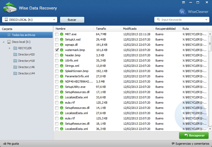Click the green status dot for SetupUtility.exe

click(62, 87)
